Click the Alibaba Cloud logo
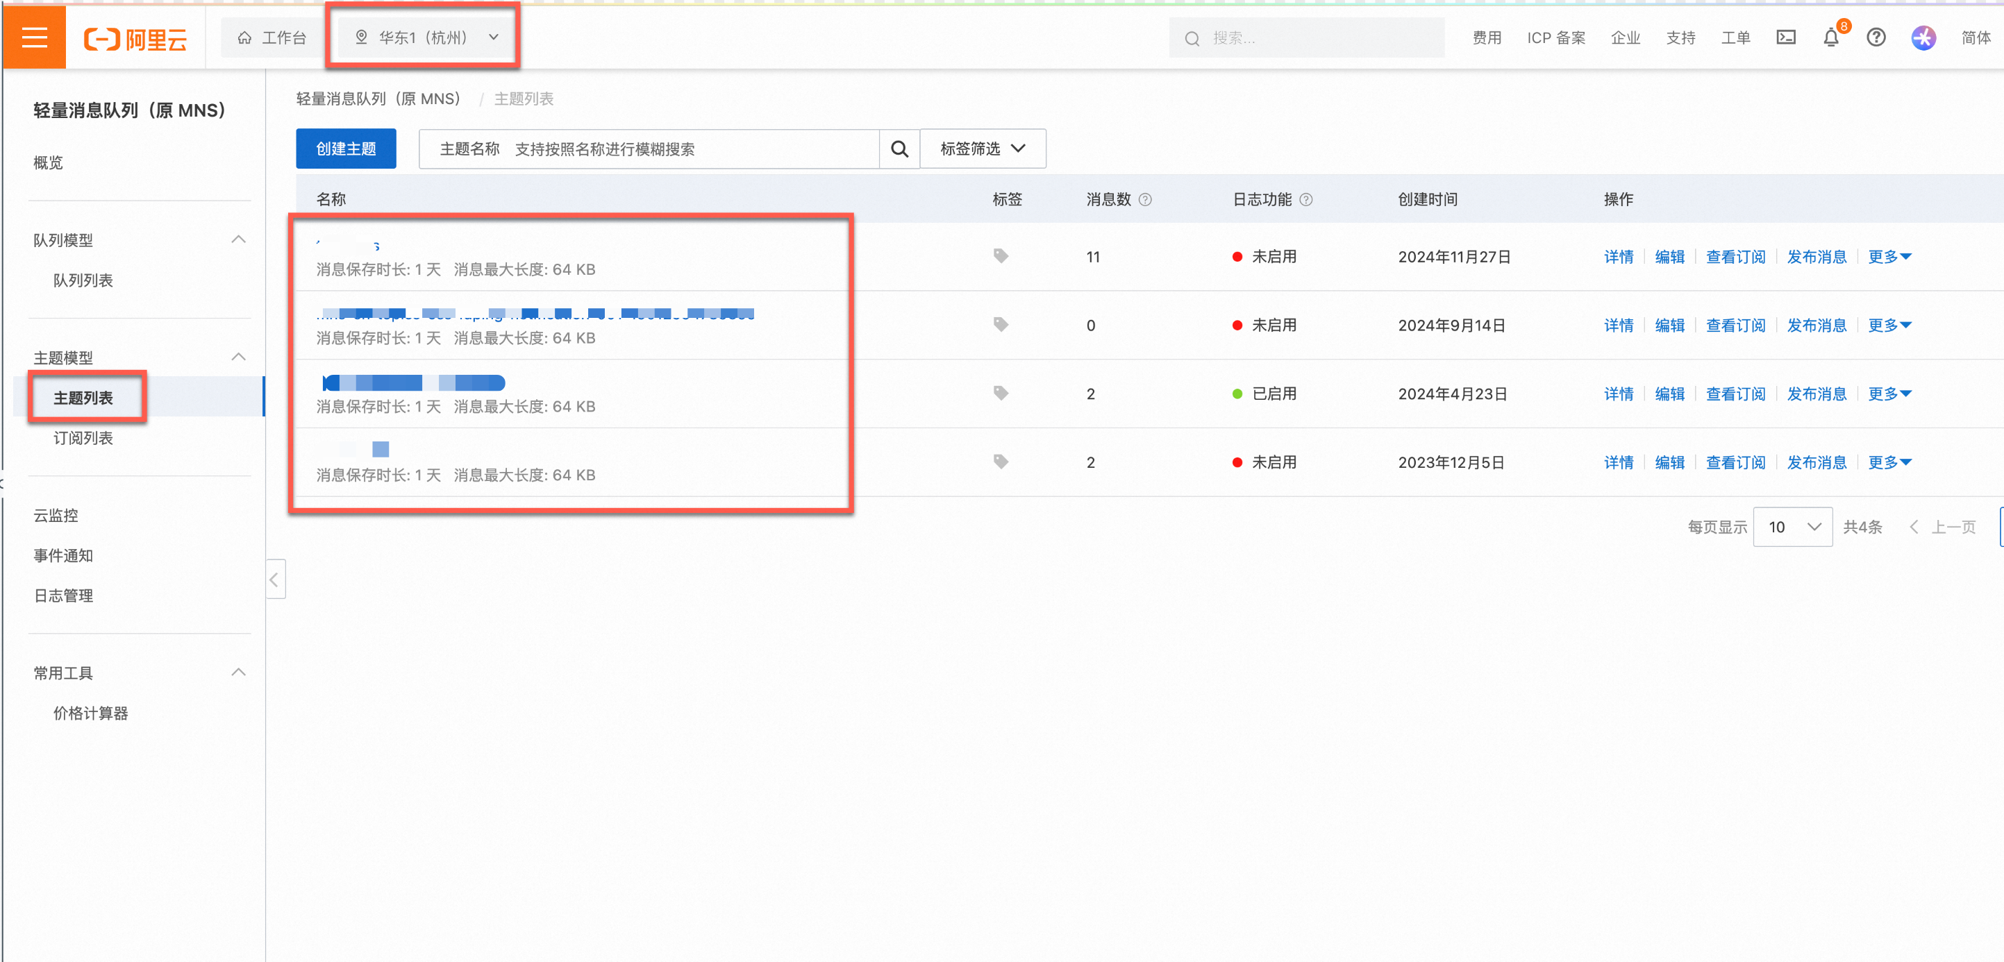Image resolution: width=2004 pixels, height=962 pixels. [x=135, y=38]
